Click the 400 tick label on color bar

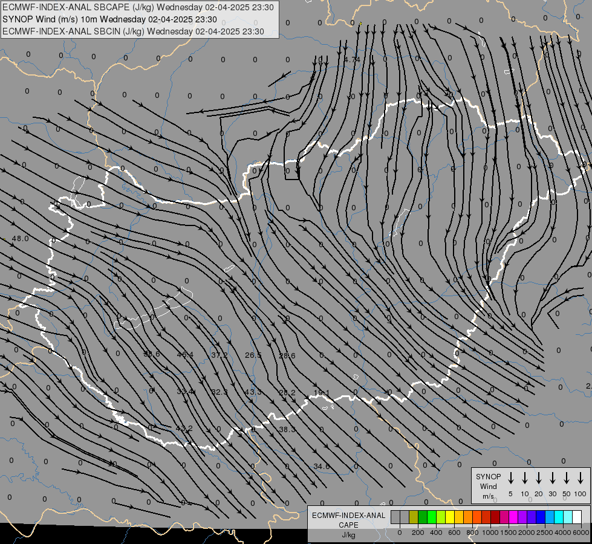(436, 533)
